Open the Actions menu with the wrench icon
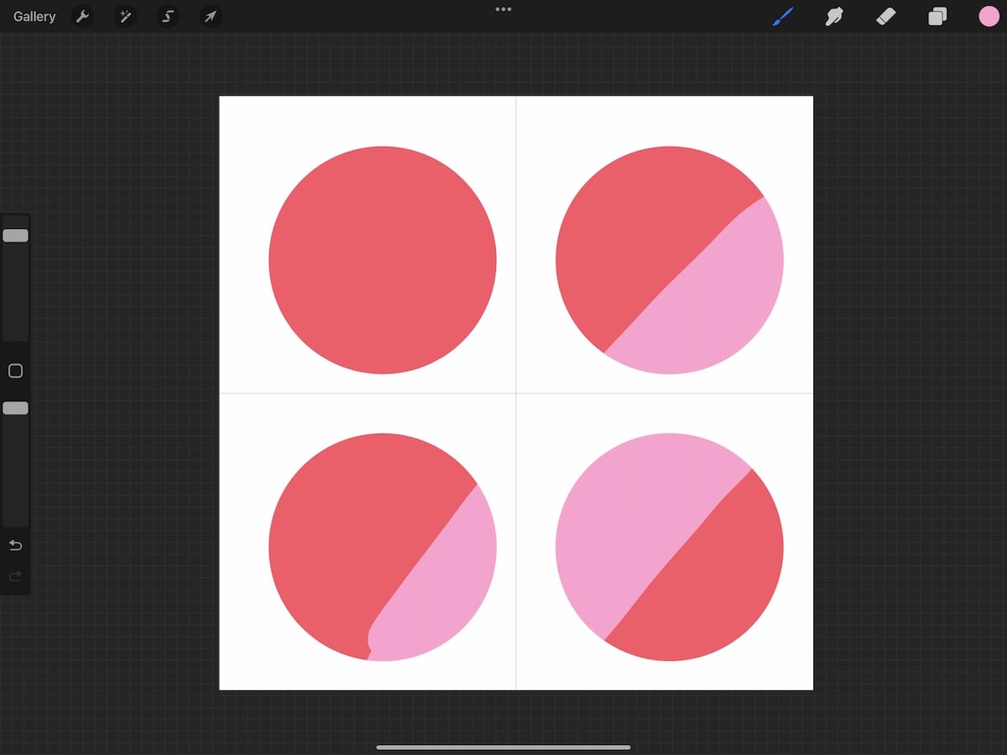The image size is (1007, 755). click(x=82, y=16)
